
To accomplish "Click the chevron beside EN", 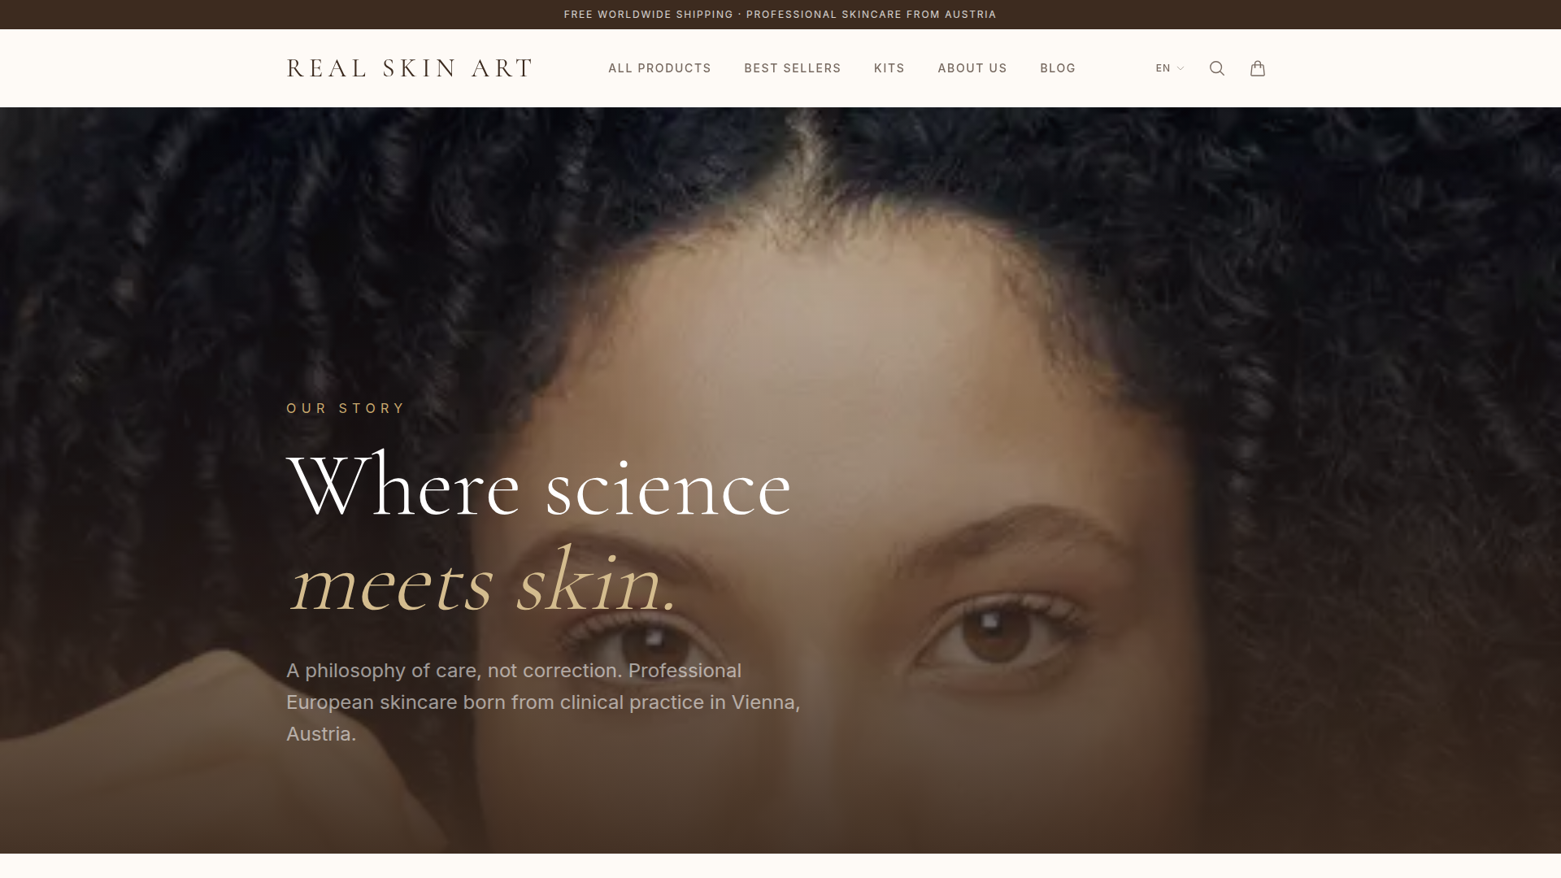I will (x=1181, y=68).
